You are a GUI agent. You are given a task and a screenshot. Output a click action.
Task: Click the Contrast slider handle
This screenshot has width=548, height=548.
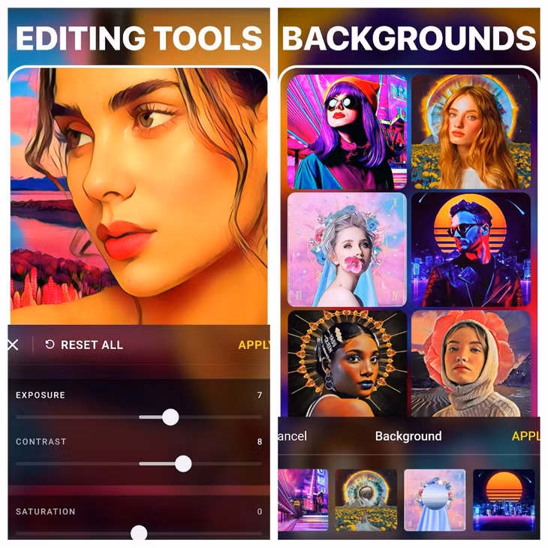tap(183, 464)
